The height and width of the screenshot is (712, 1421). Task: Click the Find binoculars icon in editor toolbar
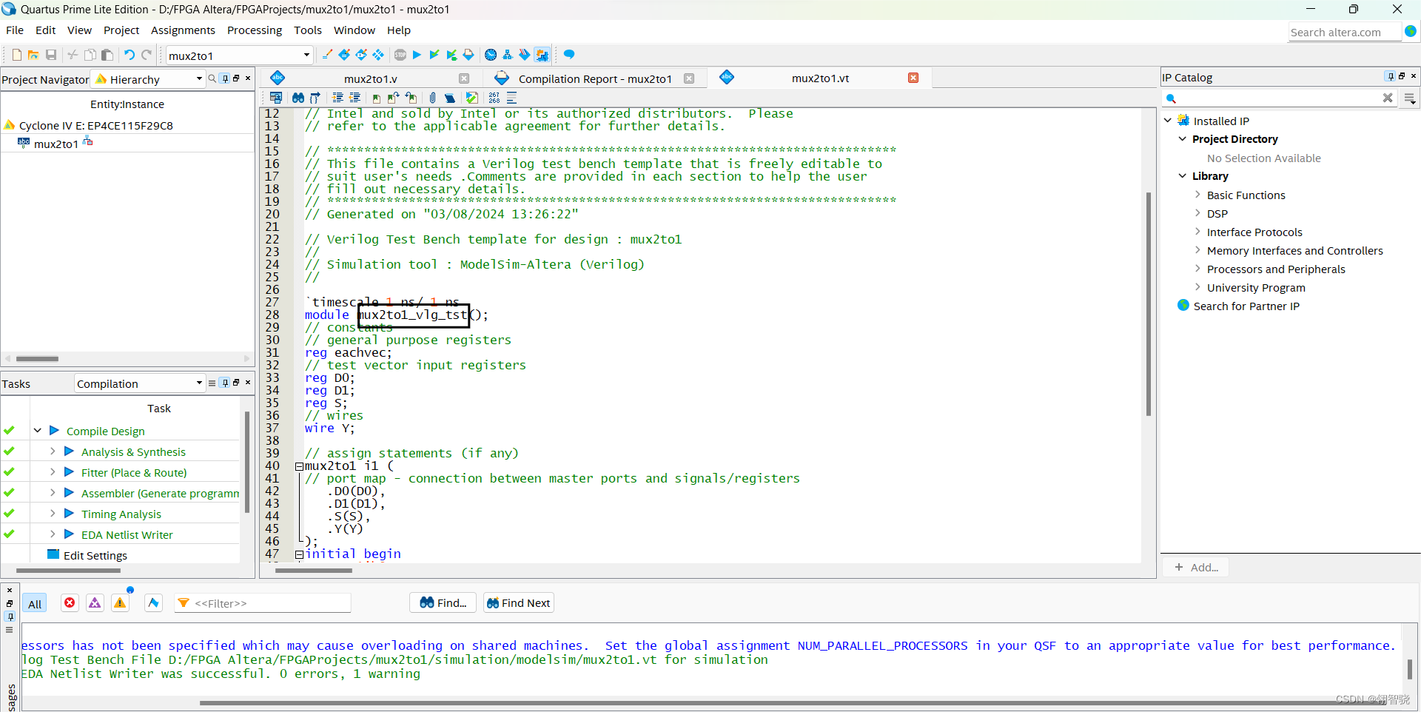click(298, 98)
